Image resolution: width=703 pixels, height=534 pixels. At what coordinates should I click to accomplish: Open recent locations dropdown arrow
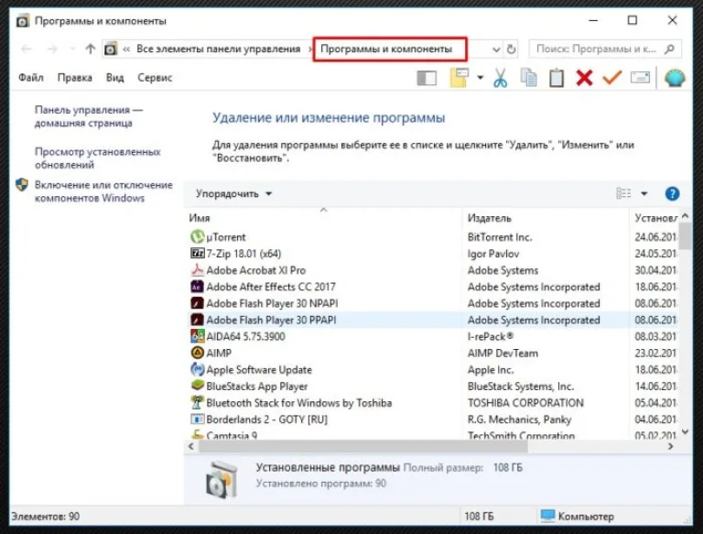click(72, 49)
